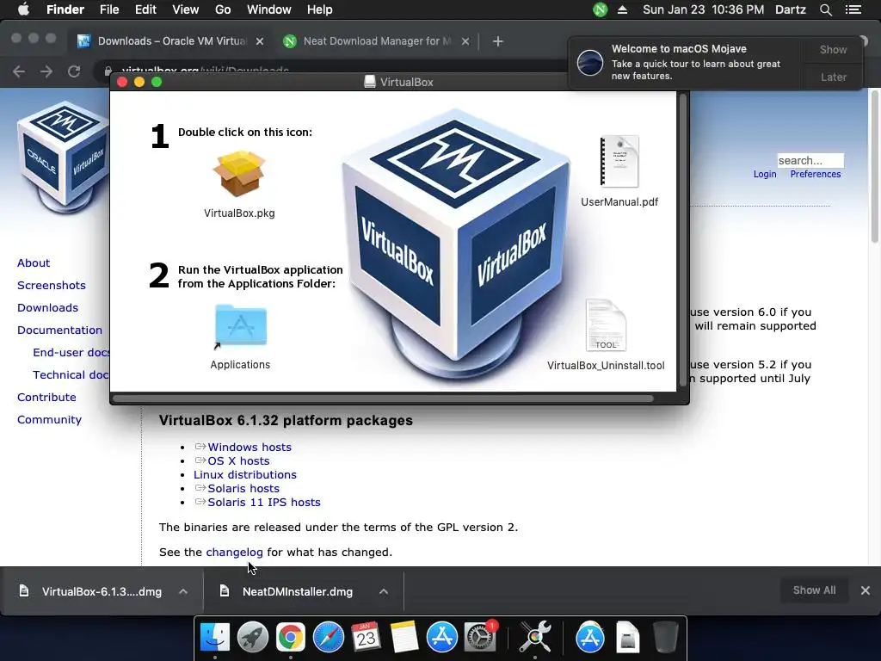The width and height of the screenshot is (881, 661).
Task: Click the Apple menu logo
Action: coord(23,9)
